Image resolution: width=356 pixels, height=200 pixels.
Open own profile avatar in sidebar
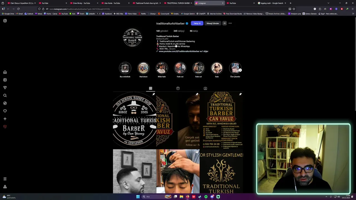point(5,127)
